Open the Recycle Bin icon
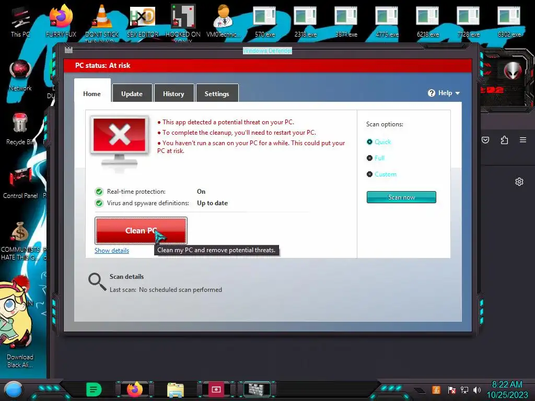The height and width of the screenshot is (401, 535). pyautogui.click(x=20, y=129)
